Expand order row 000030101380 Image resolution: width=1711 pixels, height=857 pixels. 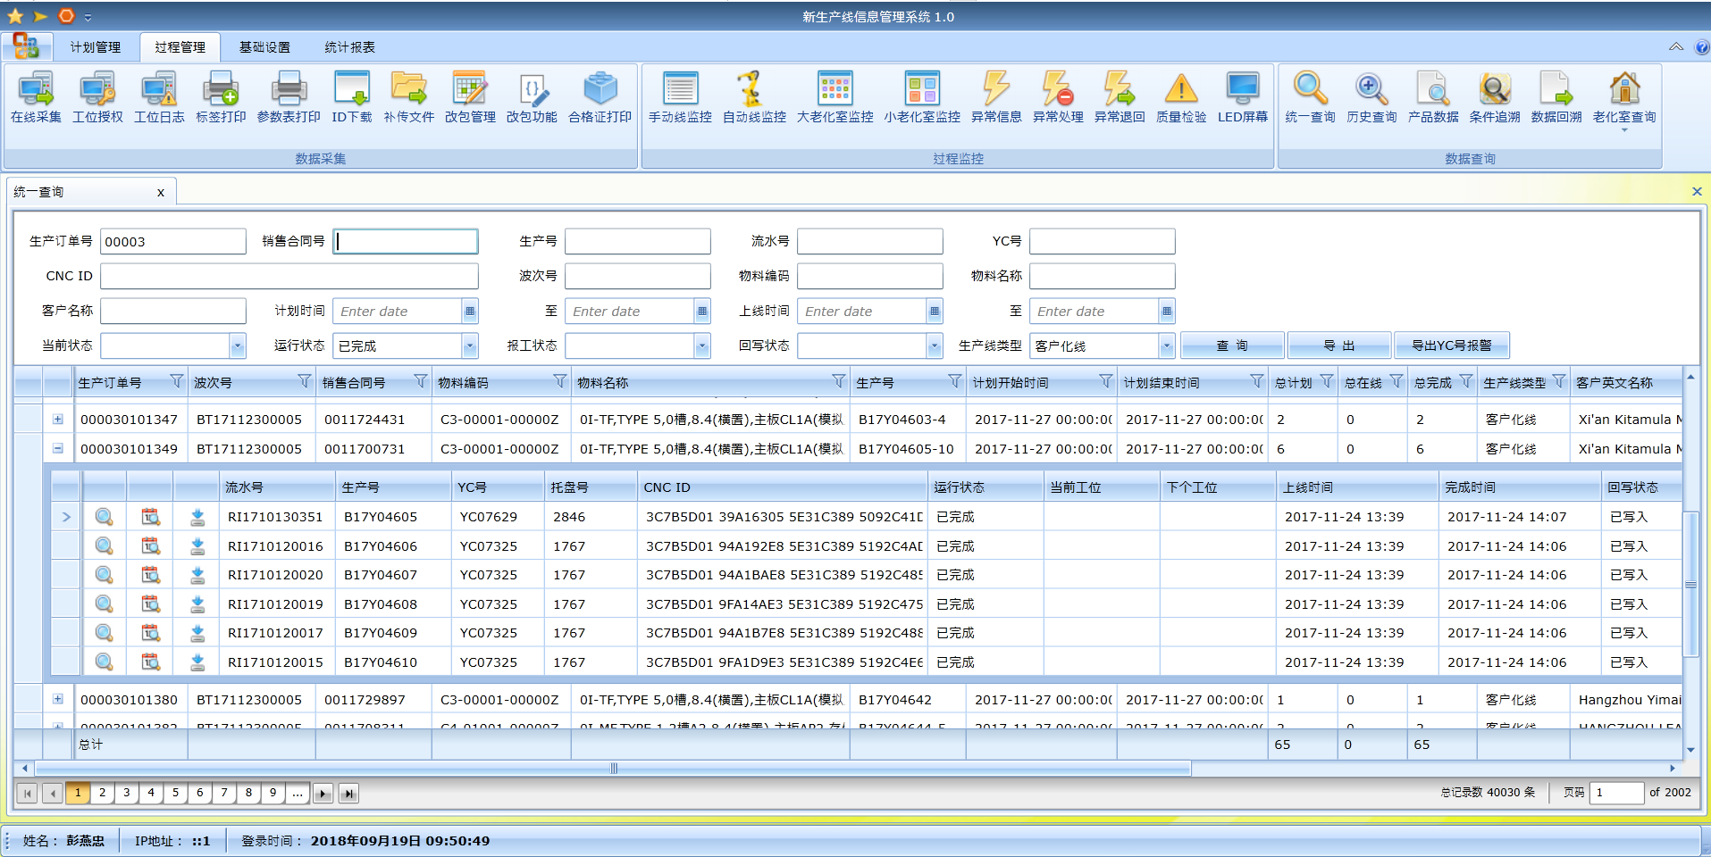click(x=58, y=700)
